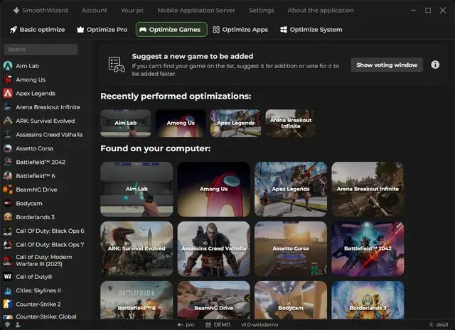Select the Bodycam game card
The image size is (455, 330).
[291, 300]
